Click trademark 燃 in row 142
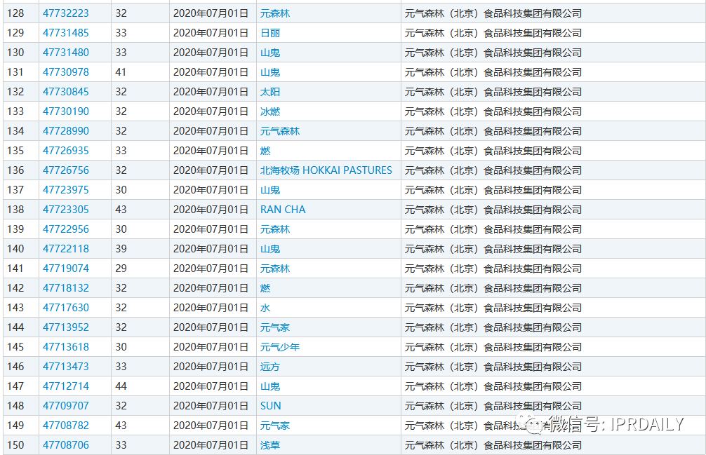 click(265, 288)
